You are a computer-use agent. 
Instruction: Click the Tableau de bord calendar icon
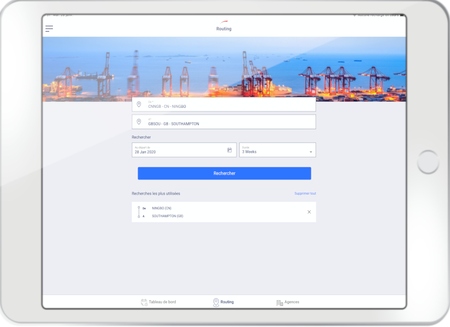click(144, 302)
